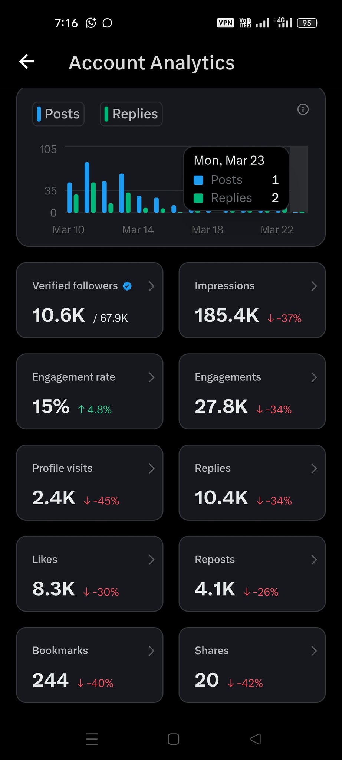Tap the battery indicator in status bar
The height and width of the screenshot is (760, 342).
pyautogui.click(x=308, y=23)
